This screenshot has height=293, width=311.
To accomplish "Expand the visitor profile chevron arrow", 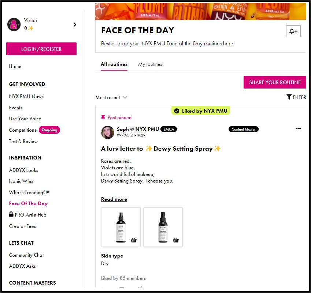I will tap(75, 25).
